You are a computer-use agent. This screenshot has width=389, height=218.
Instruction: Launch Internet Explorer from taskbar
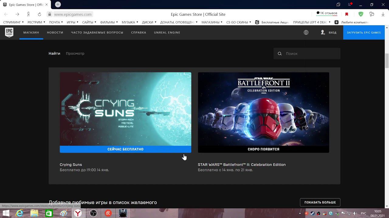point(19,213)
